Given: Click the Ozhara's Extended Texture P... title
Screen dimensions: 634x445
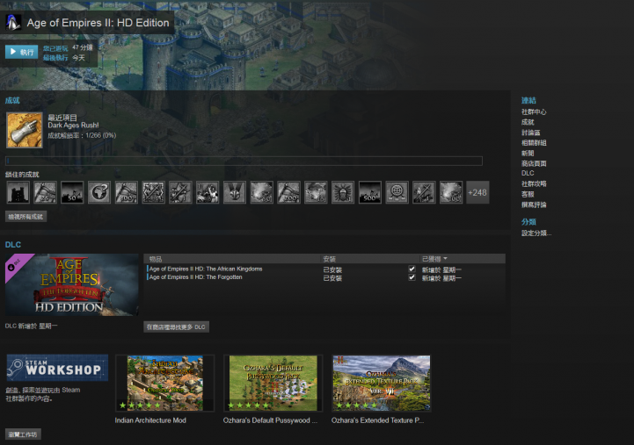Looking at the screenshot, I should pyautogui.click(x=377, y=420).
